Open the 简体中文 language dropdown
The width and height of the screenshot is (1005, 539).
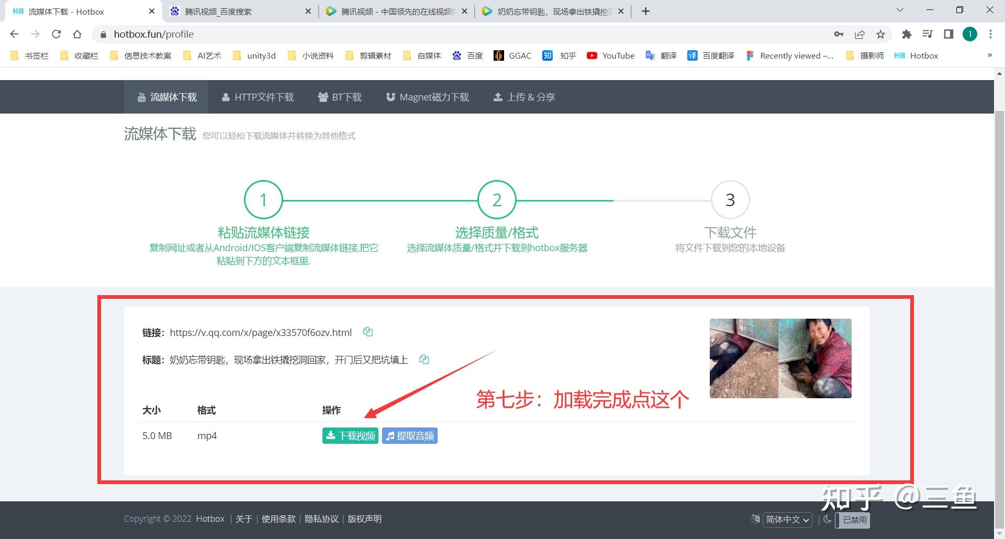(787, 520)
